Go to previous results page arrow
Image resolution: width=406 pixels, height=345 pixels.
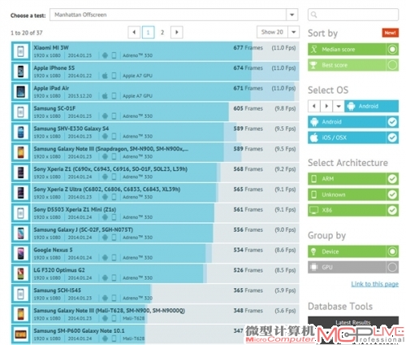134,33
